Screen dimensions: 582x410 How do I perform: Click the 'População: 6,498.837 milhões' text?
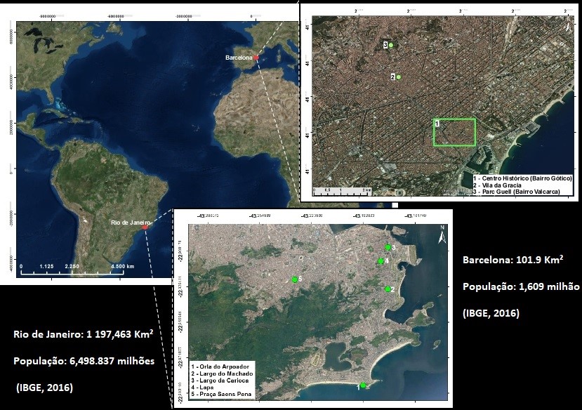click(84, 361)
